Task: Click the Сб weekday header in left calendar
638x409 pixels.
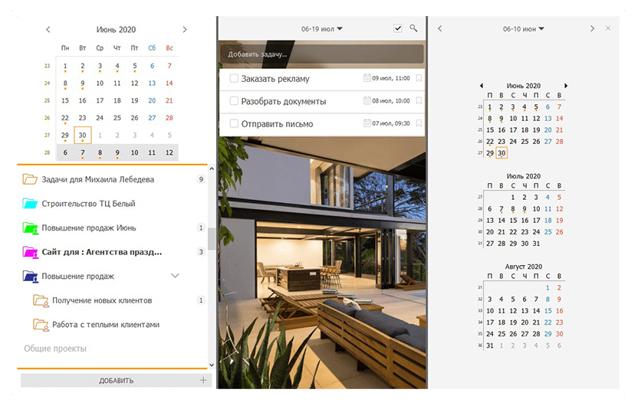Action: point(152,48)
